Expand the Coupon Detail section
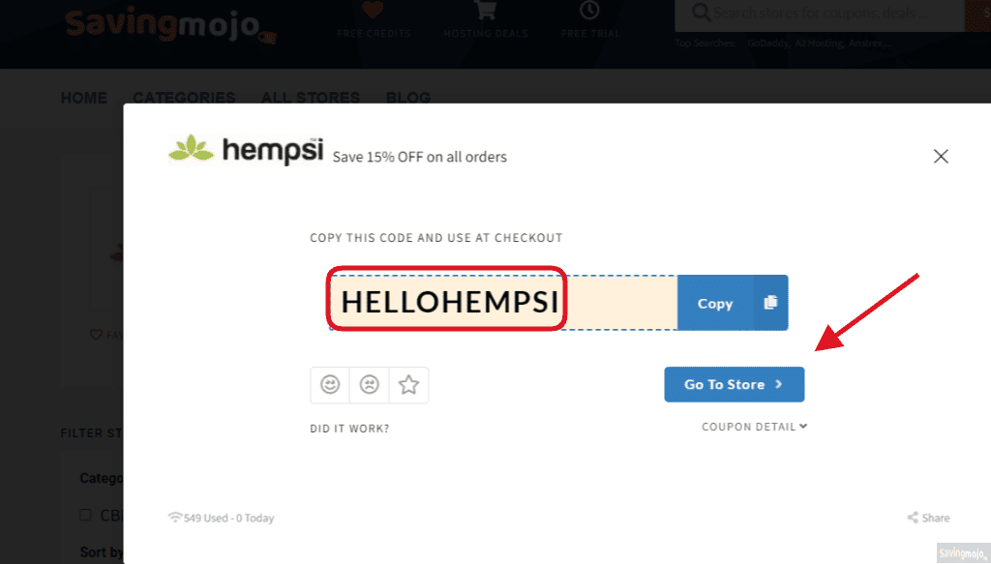This screenshot has height=564, width=991. pyautogui.click(x=754, y=427)
